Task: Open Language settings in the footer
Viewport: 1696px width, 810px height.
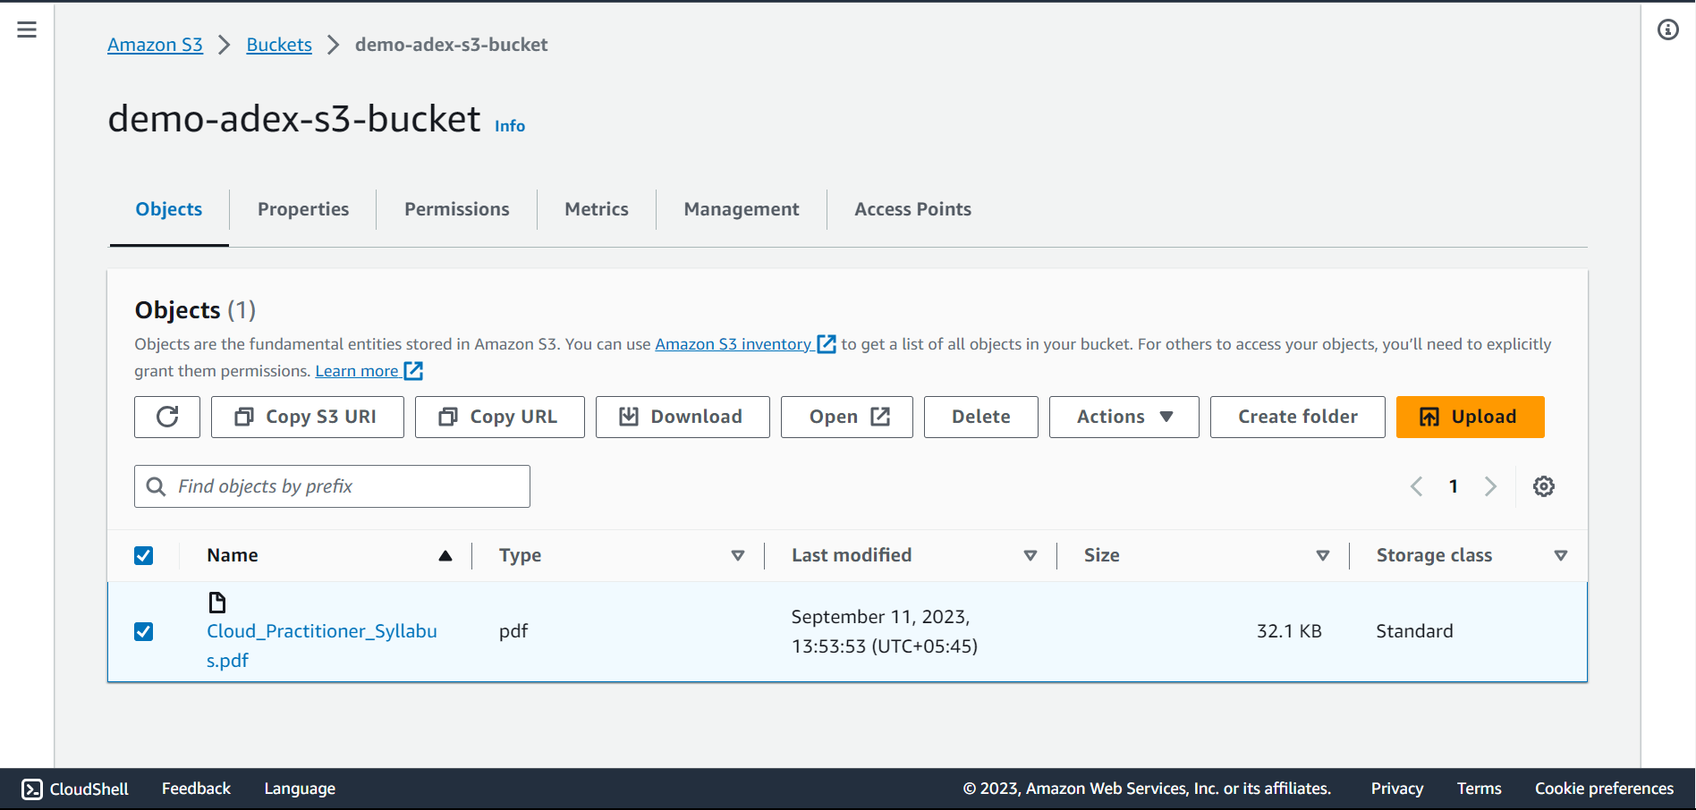Action: point(300,789)
